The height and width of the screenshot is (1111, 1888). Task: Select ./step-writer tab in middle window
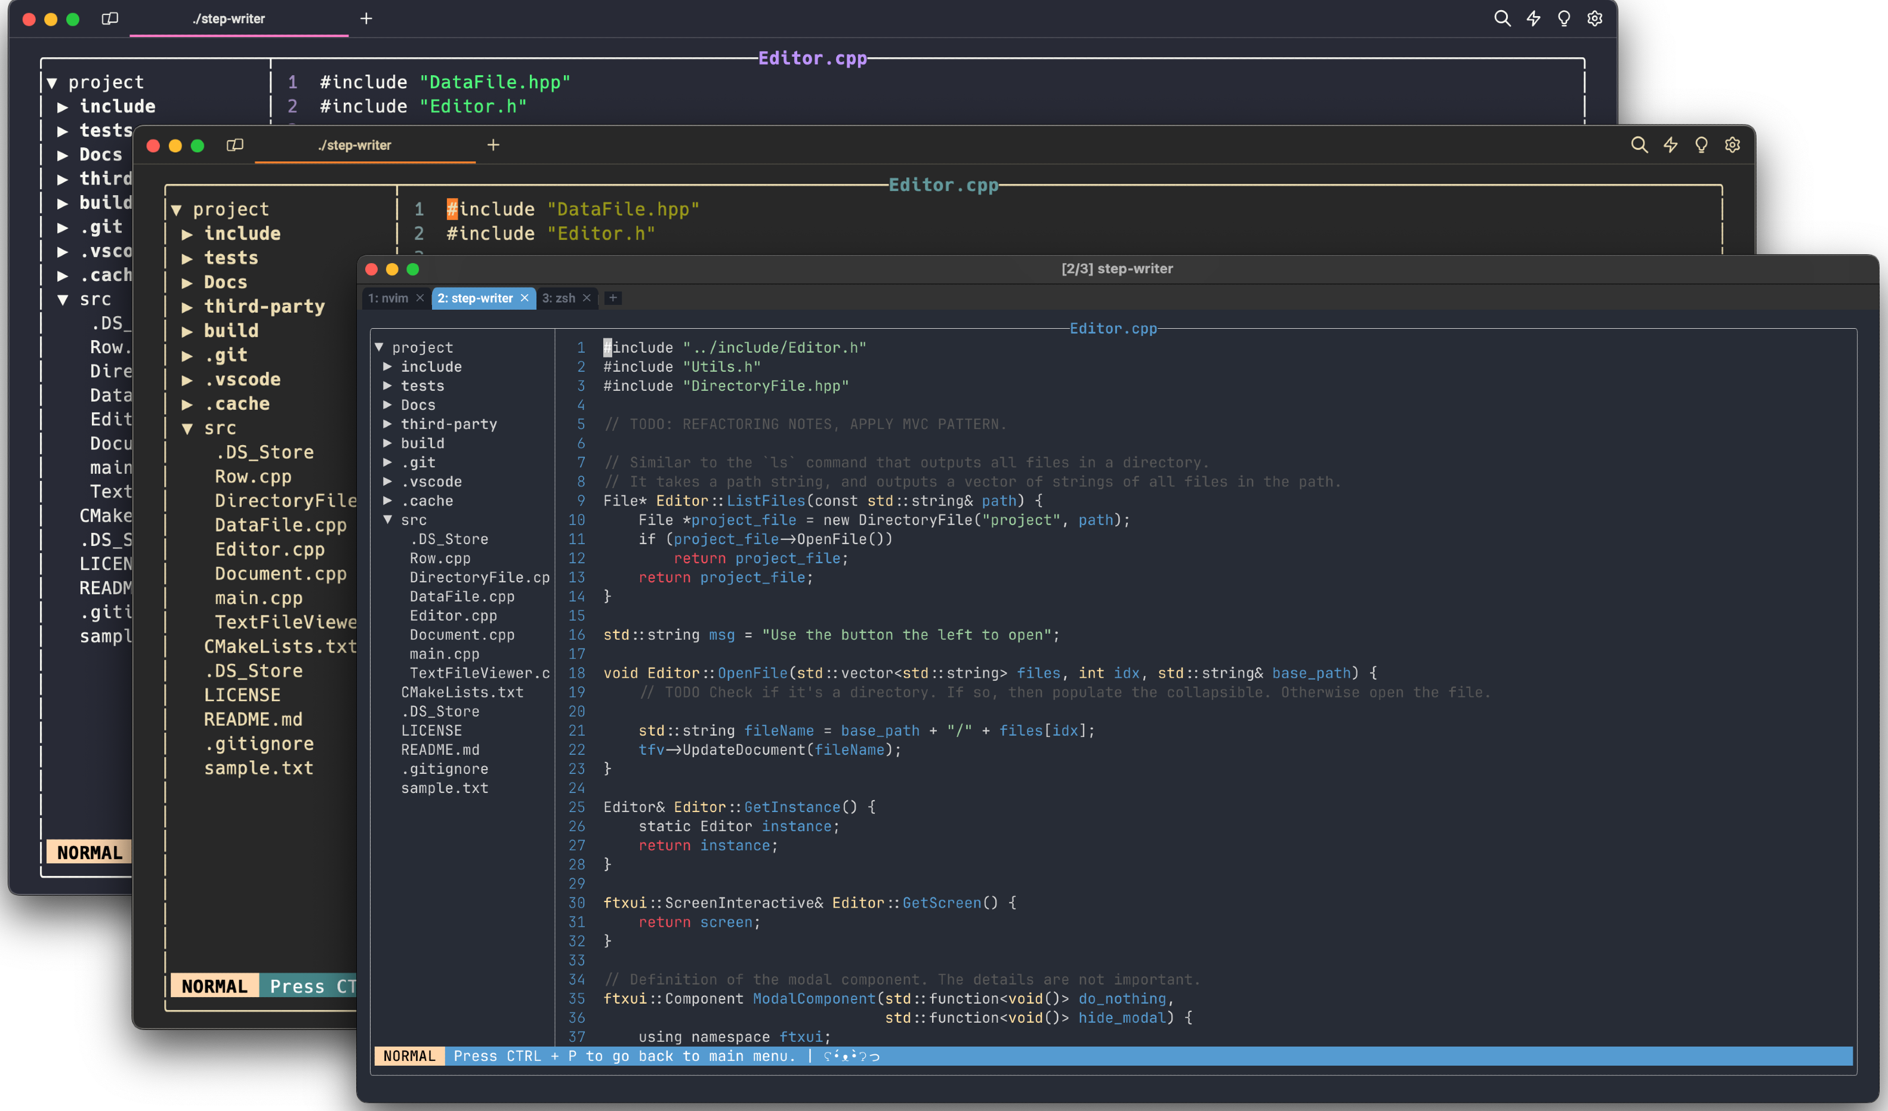(x=355, y=146)
